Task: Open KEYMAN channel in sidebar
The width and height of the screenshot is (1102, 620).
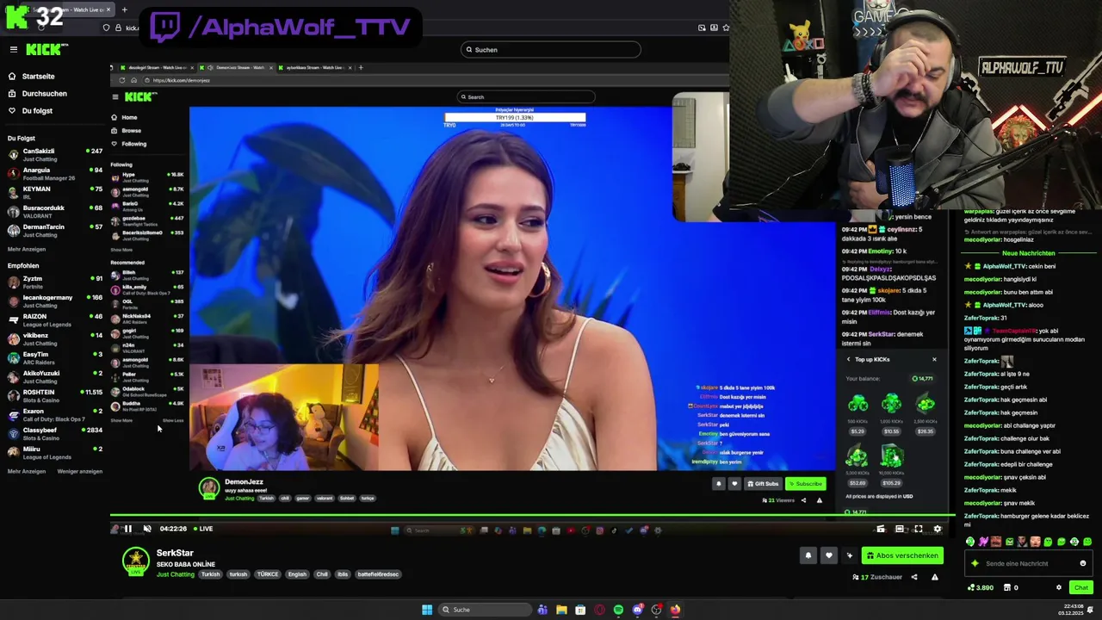Action: pyautogui.click(x=54, y=193)
